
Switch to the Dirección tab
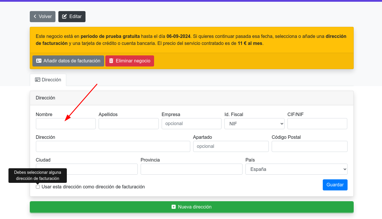point(48,80)
